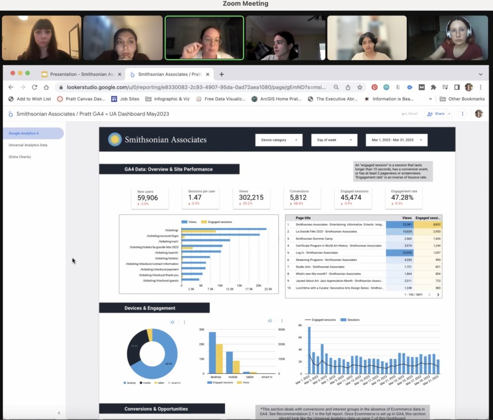Open Pratt Canvas Dashboard bookmark
The image size is (493, 420).
81,99
